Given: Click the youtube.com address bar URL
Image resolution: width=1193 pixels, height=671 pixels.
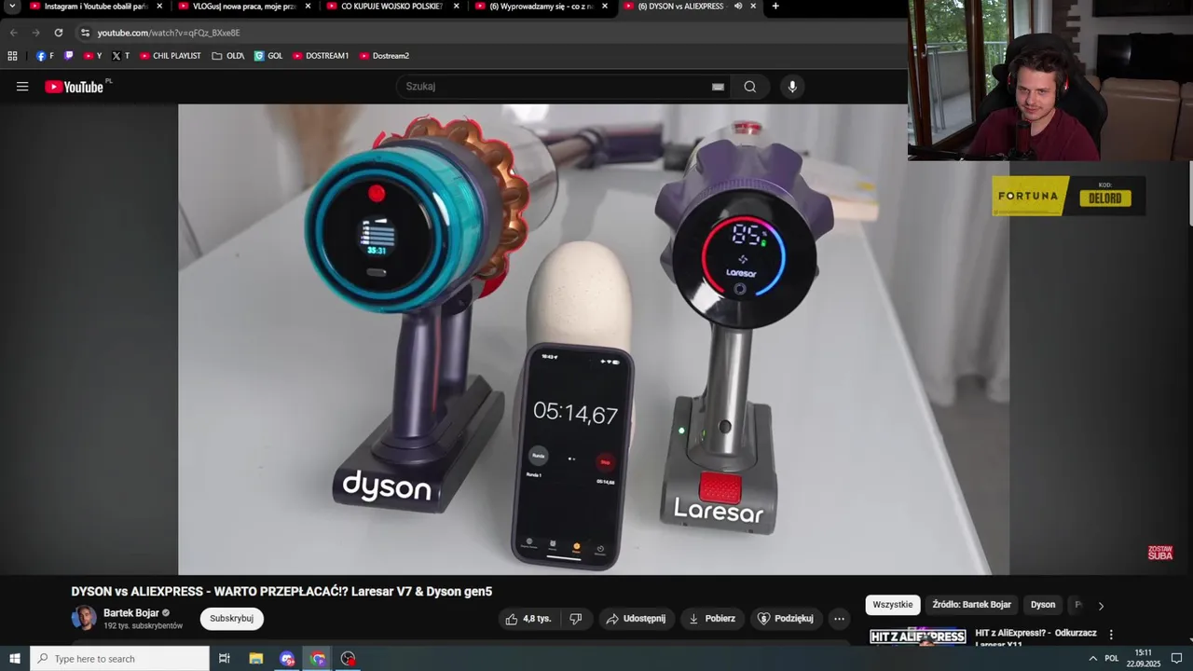Looking at the screenshot, I should [x=169, y=33].
